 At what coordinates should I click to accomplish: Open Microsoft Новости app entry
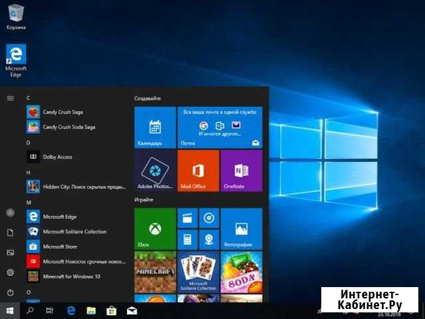76,262
